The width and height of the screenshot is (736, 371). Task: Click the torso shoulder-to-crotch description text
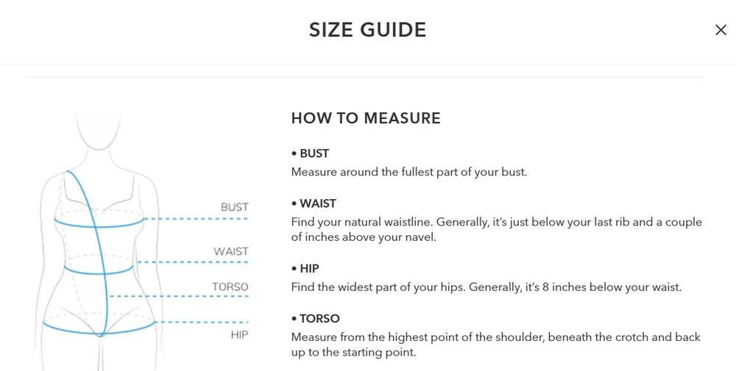click(x=495, y=345)
